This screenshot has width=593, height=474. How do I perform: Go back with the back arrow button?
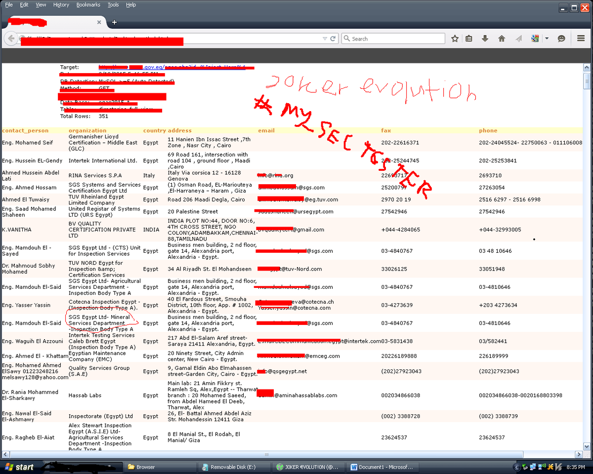[x=10, y=39]
